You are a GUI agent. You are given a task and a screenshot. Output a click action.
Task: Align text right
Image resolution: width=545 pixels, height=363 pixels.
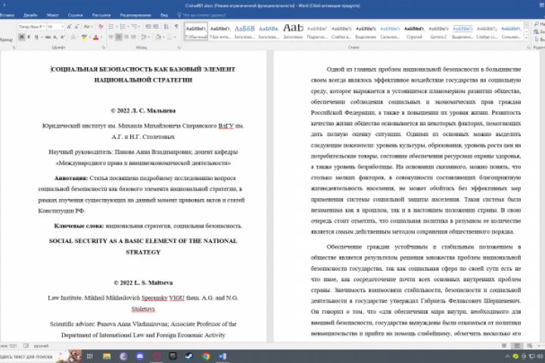(x=126, y=37)
